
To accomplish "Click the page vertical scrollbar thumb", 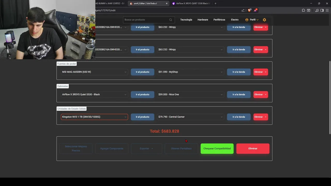I will [x=329, y=98].
